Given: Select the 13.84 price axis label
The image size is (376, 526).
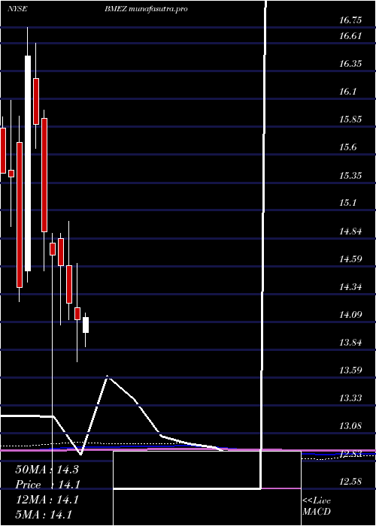Looking at the screenshot, I should 350,343.
